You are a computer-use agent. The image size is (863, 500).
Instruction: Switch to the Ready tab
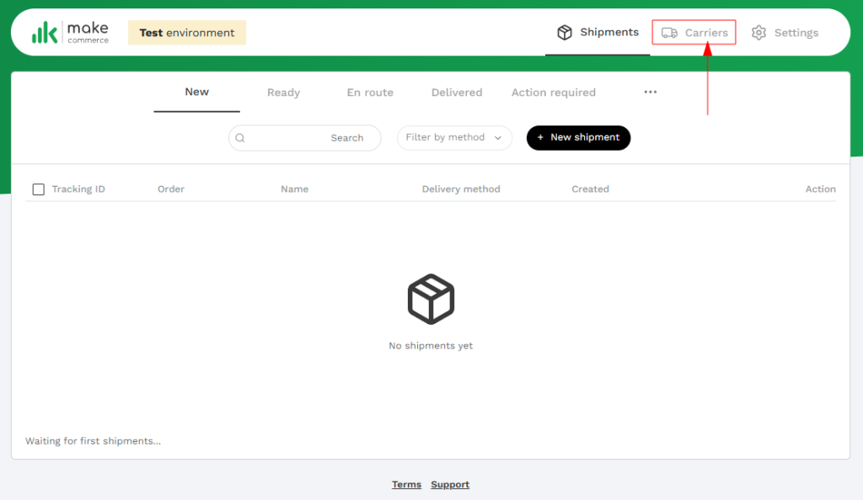tap(283, 93)
